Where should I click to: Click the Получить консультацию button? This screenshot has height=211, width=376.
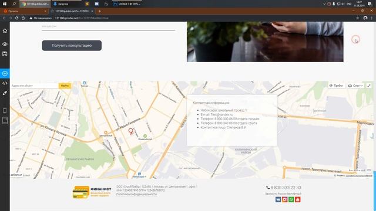(x=72, y=46)
